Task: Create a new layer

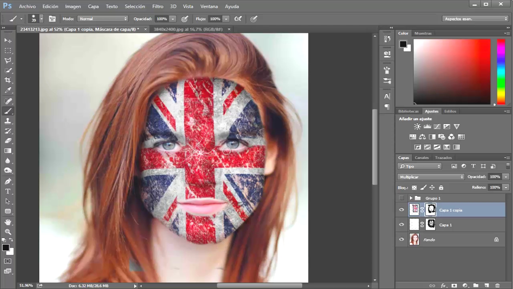Action: click(487, 286)
